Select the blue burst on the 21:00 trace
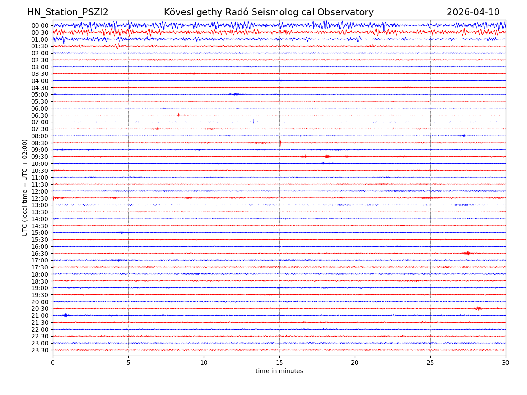This screenshot has height=395, width=527. (66, 315)
